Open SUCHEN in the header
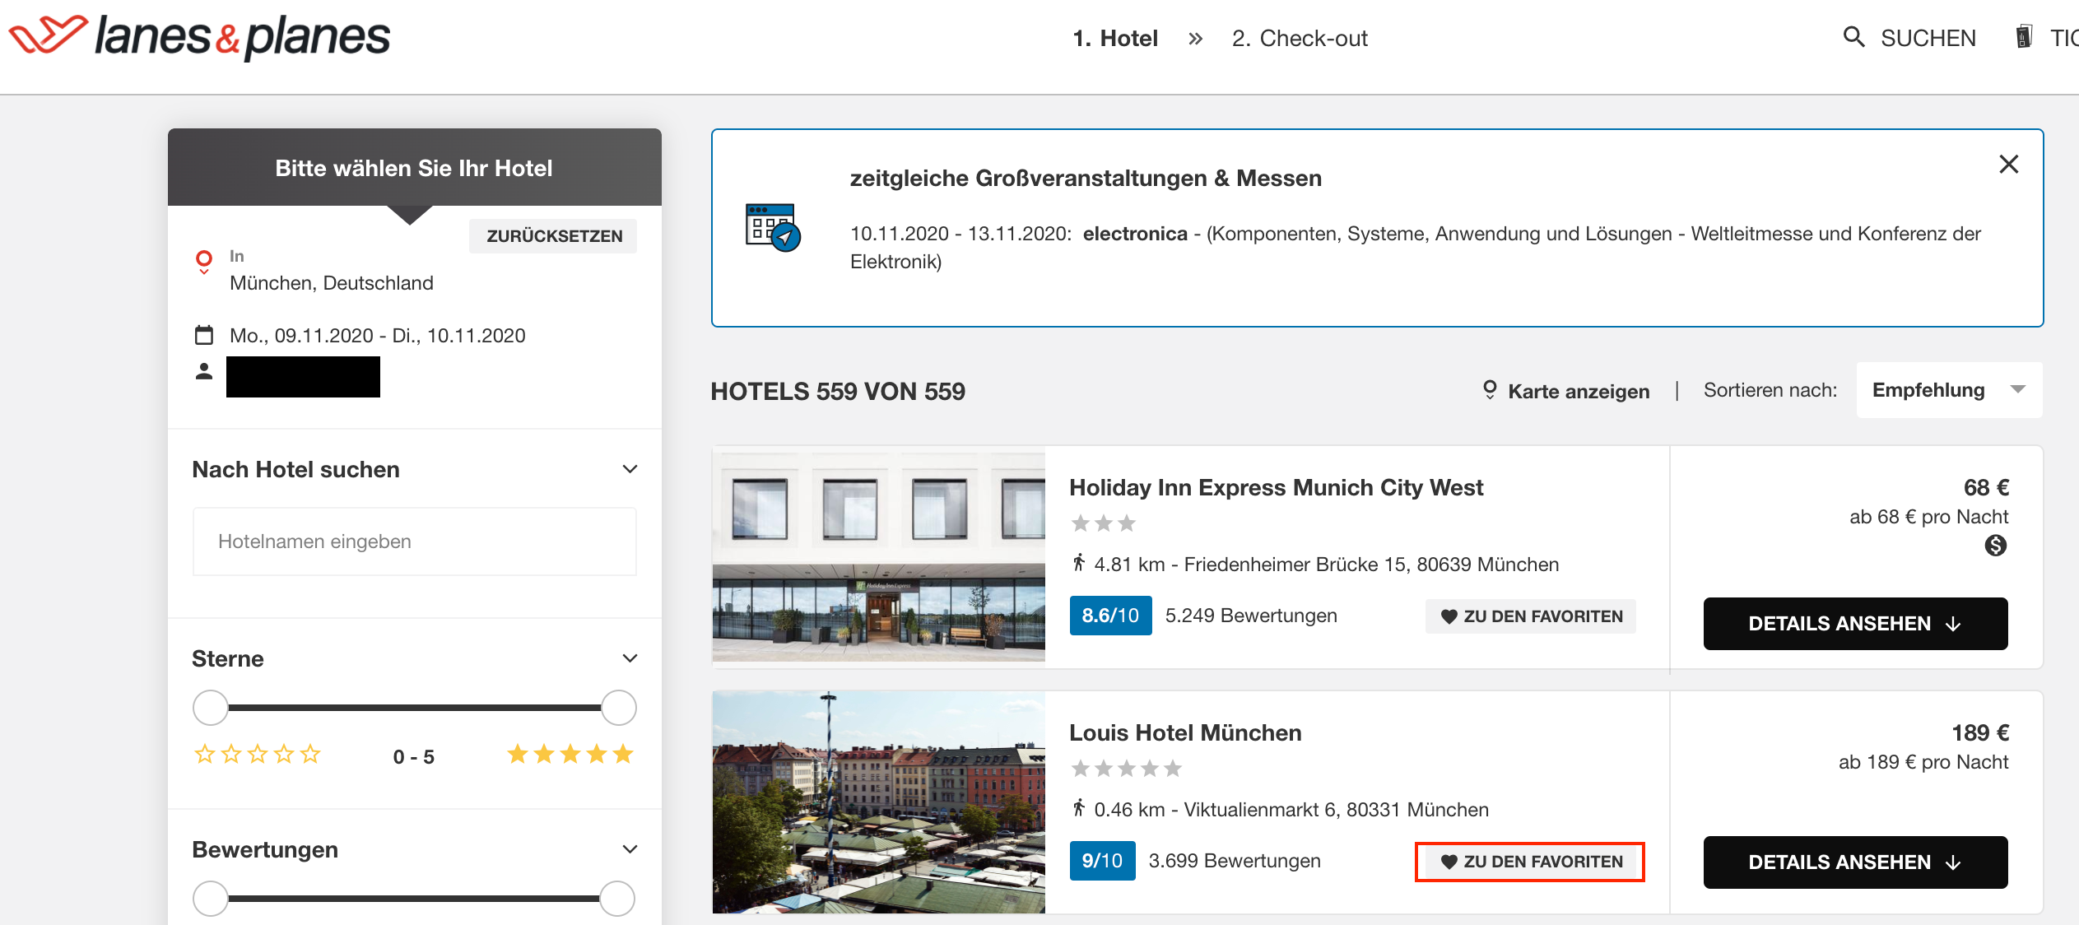 1928,38
